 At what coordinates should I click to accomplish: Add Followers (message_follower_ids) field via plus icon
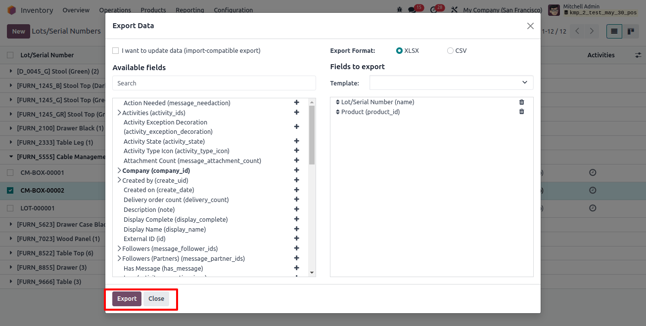coord(297,248)
